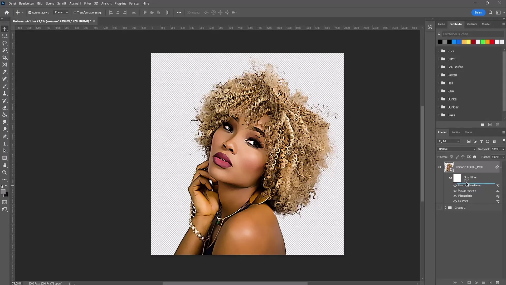Select the Move tool in toolbar
Viewport: 506px width, 285px height.
(4, 28)
